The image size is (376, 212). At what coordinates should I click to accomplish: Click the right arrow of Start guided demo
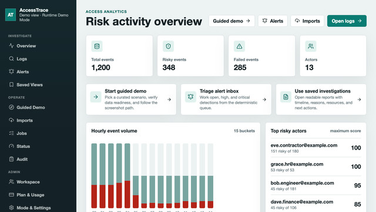169,100
